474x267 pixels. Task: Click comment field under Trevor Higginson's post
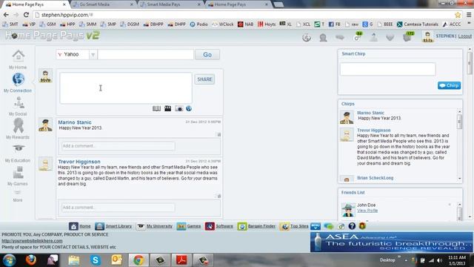pos(118,208)
